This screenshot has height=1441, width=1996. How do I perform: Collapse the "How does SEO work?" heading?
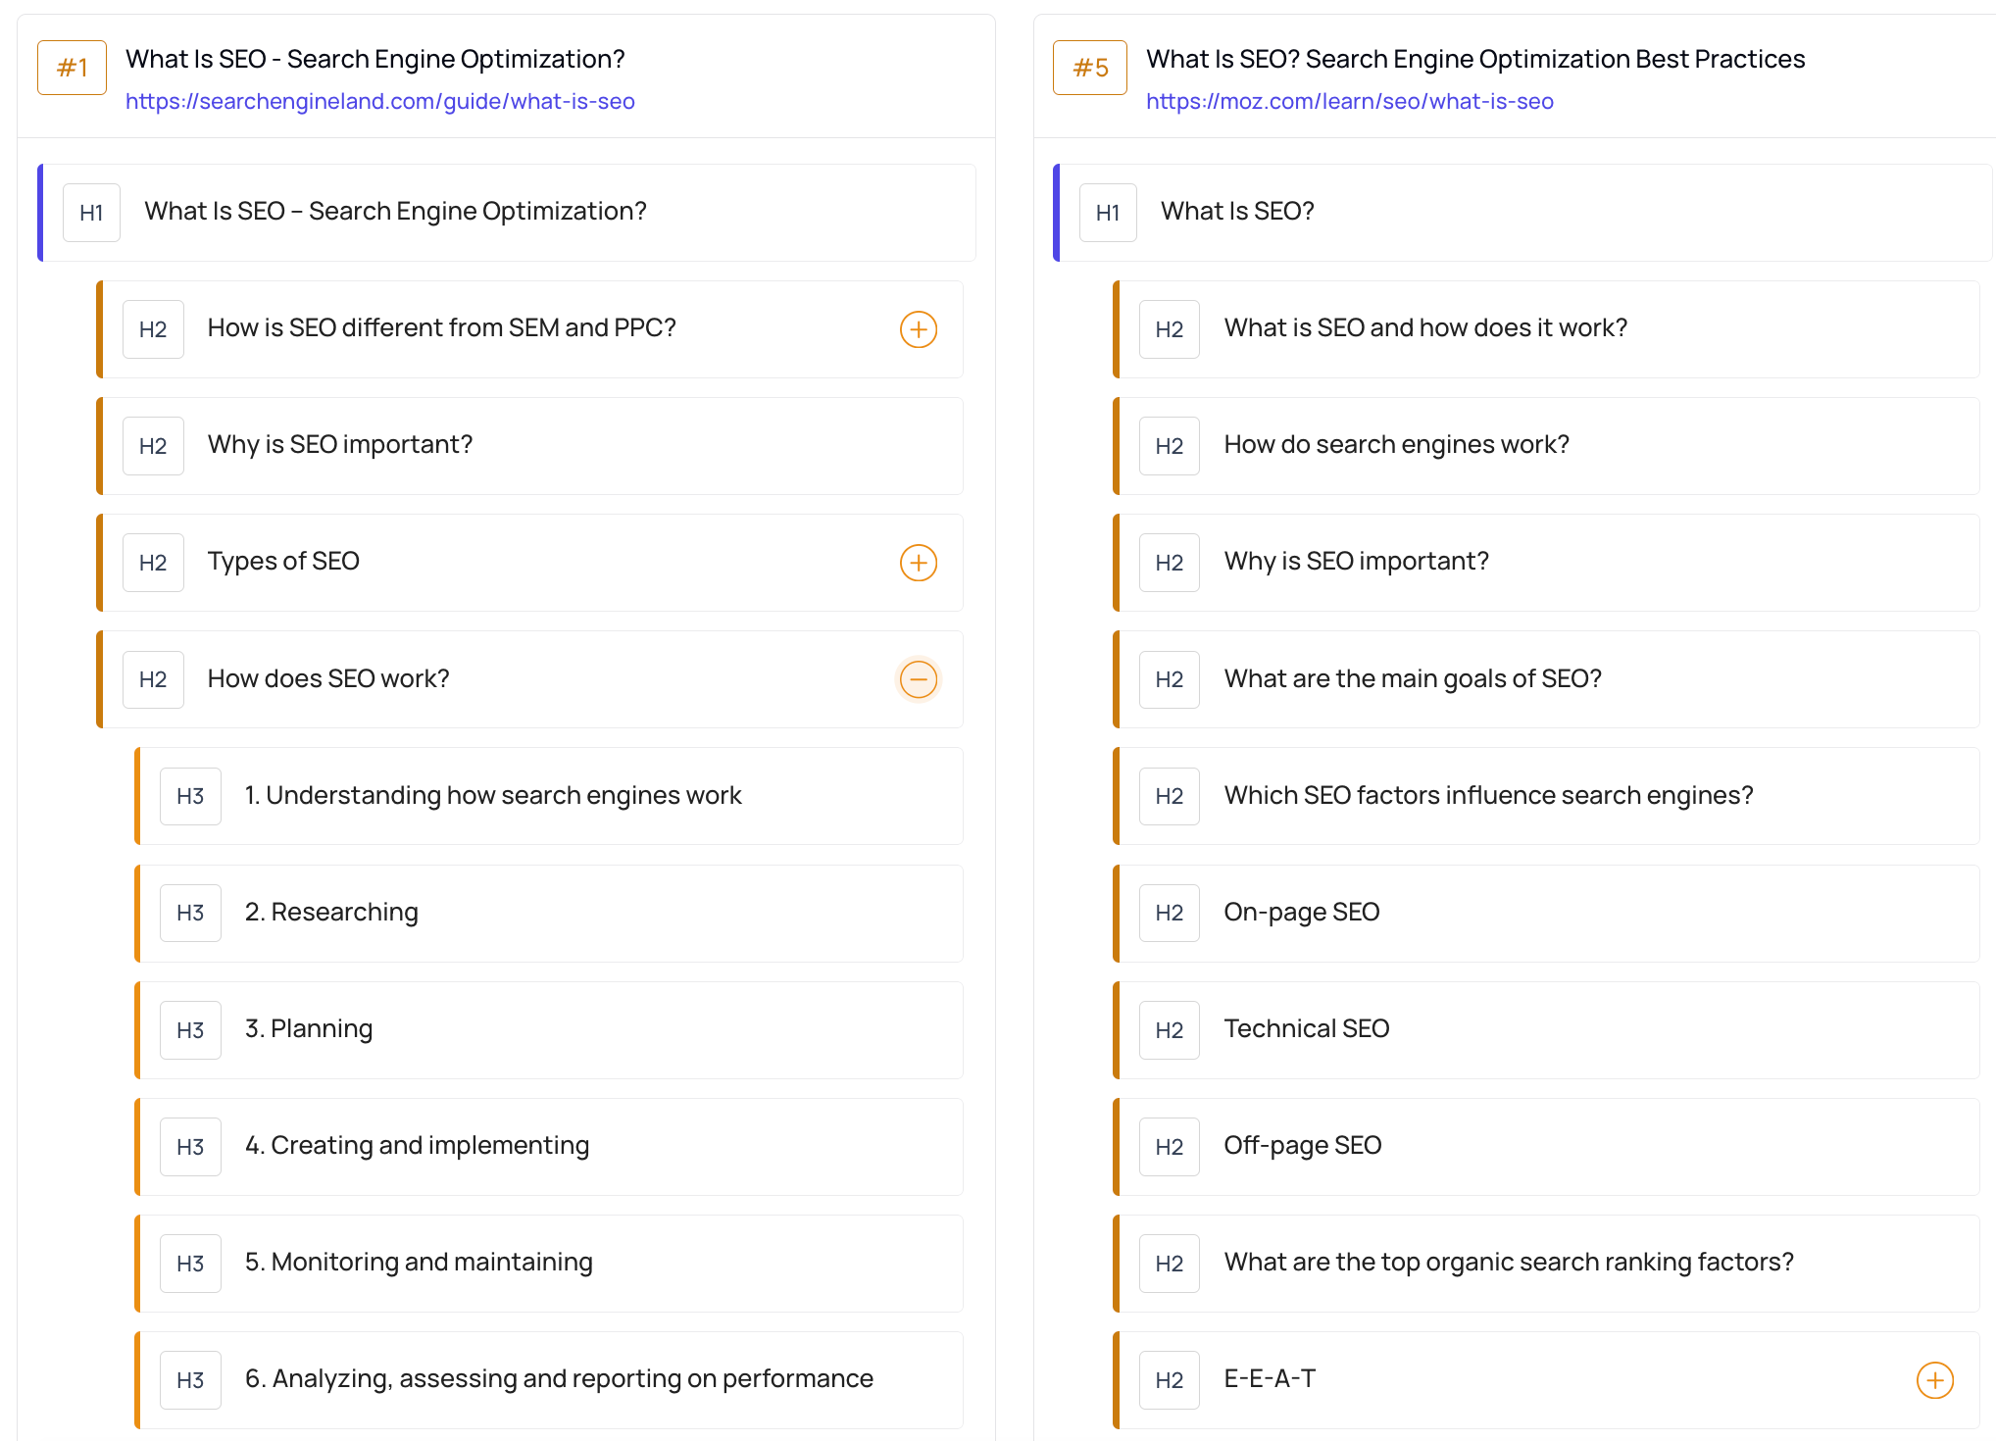coord(918,679)
